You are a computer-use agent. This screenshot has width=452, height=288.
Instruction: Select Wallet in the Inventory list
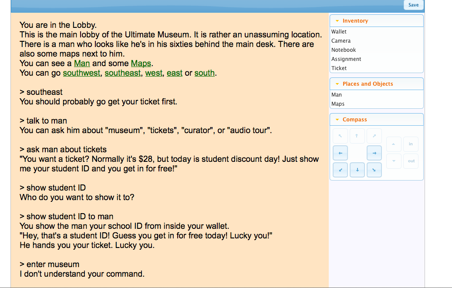click(339, 32)
